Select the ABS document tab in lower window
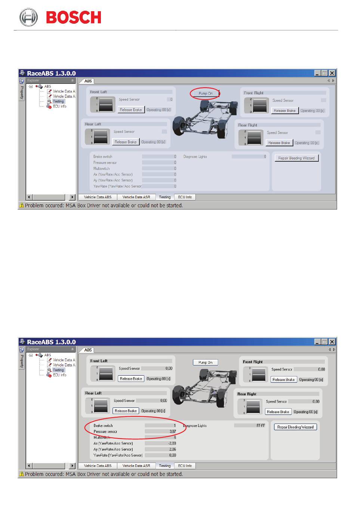Viewport: 355px width, 519px height. (x=87, y=350)
